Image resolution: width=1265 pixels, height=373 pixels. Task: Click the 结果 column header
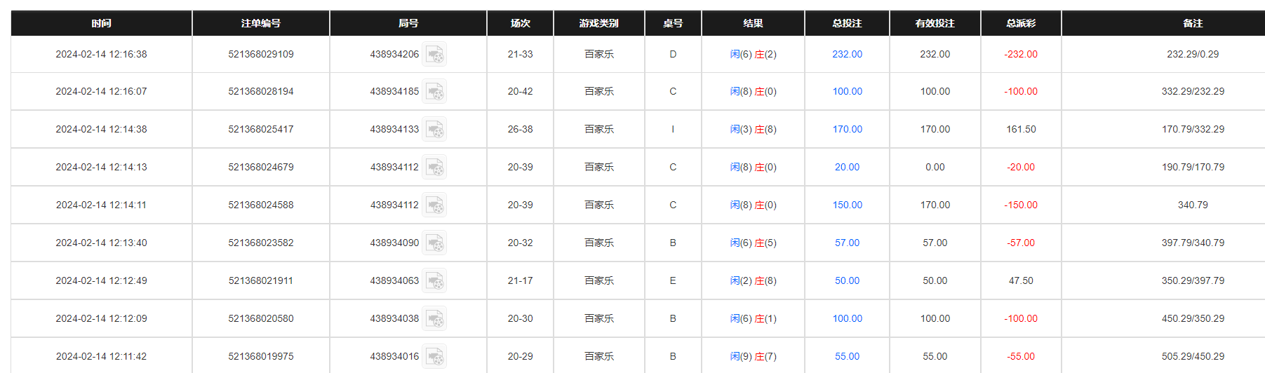click(x=753, y=23)
